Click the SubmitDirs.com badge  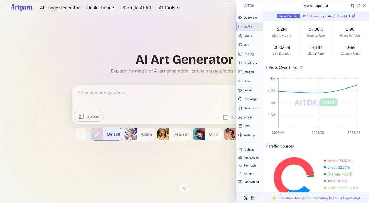point(288,16)
